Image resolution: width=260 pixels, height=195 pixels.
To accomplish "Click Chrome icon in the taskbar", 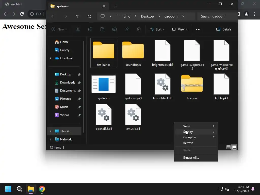I will (42, 189).
